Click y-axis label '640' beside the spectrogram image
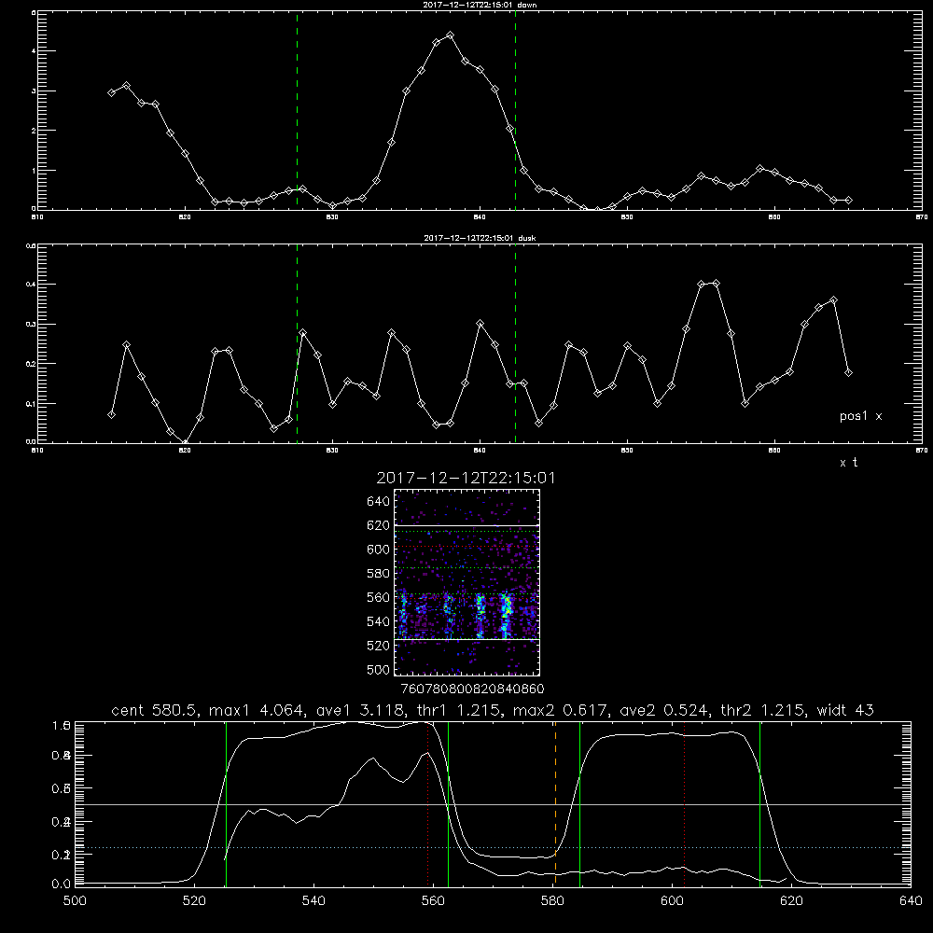 [379, 502]
